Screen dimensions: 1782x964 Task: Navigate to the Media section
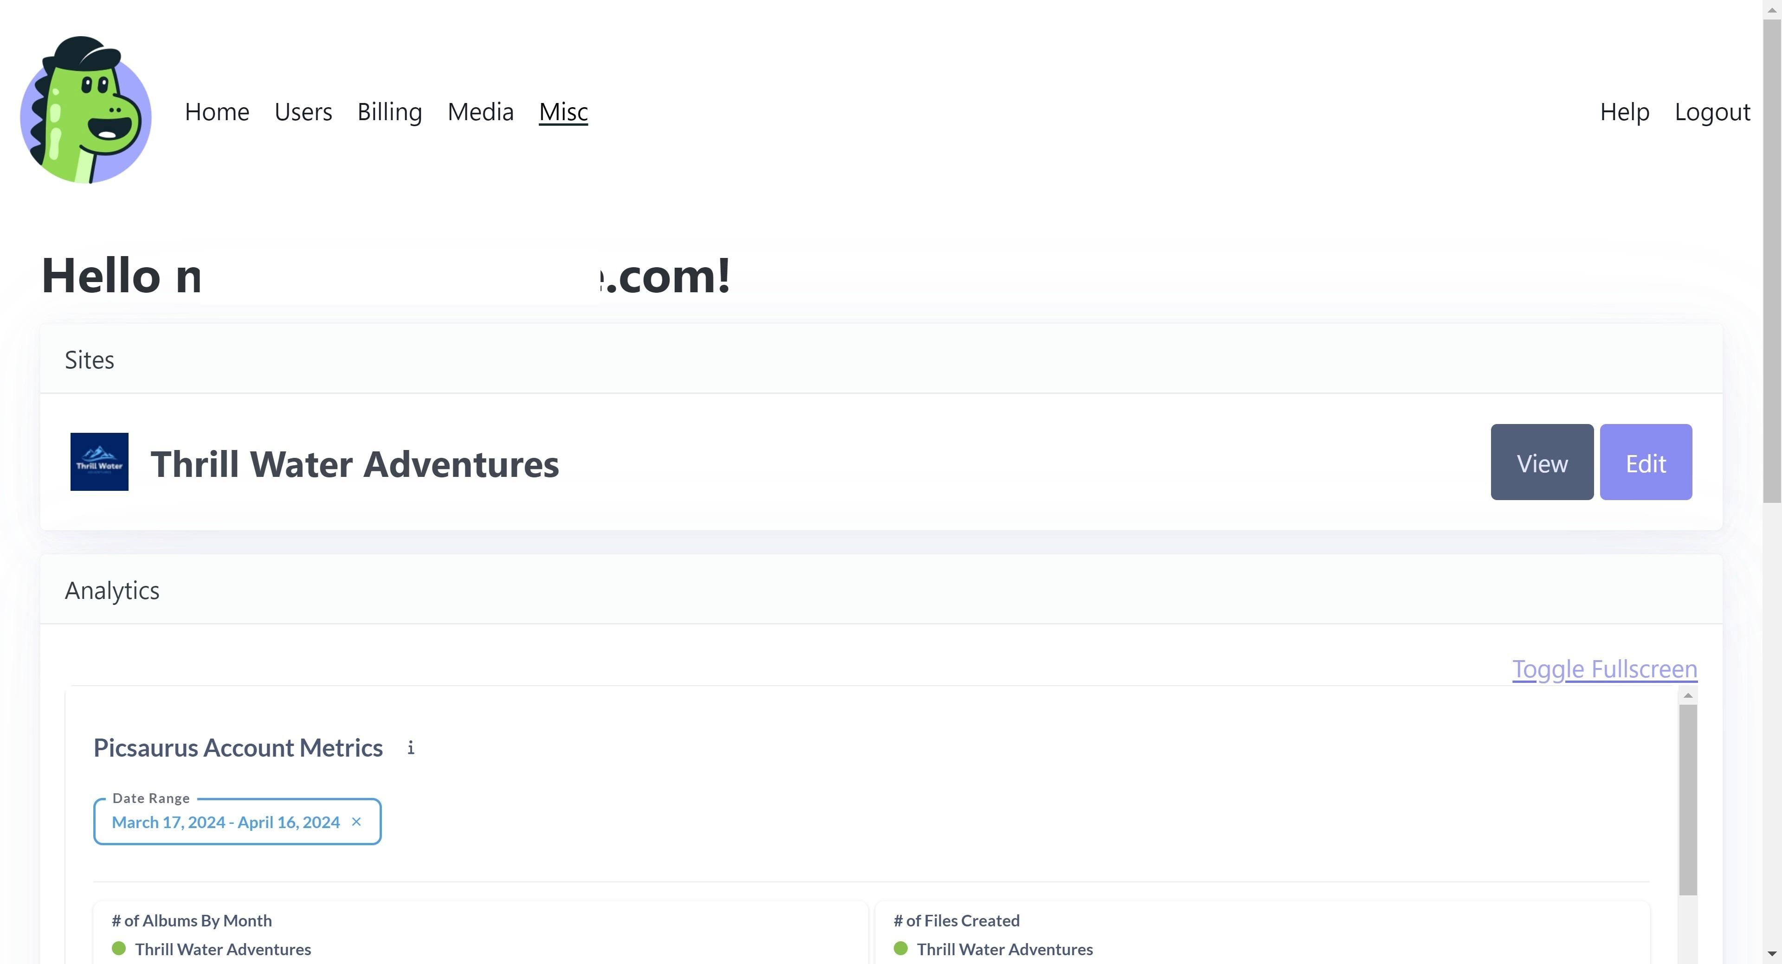click(480, 112)
